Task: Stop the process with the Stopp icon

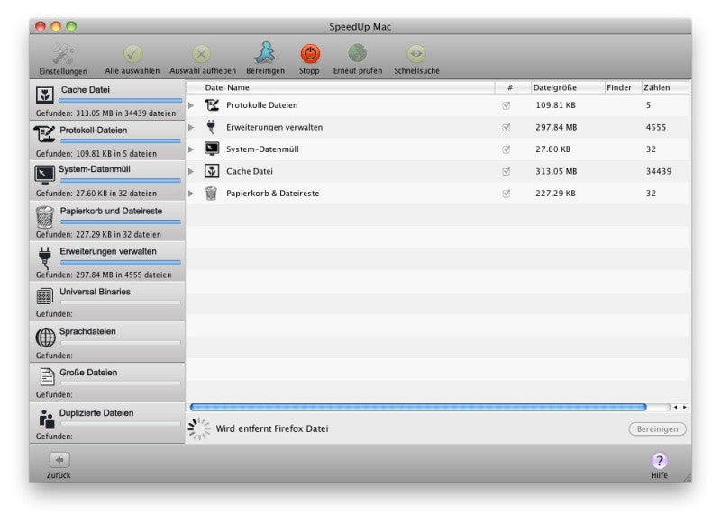Action: coord(310,53)
